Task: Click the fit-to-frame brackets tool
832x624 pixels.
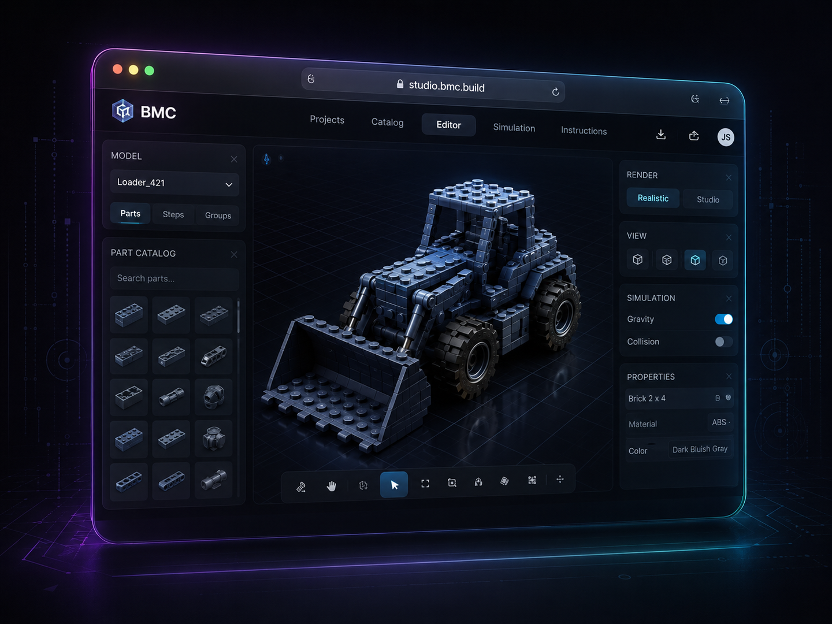Action: 425,484
